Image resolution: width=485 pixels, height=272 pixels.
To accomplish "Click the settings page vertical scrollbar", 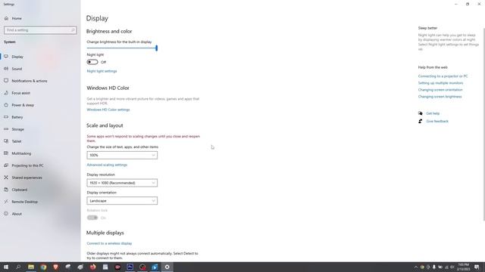I will pyautogui.click(x=483, y=124).
